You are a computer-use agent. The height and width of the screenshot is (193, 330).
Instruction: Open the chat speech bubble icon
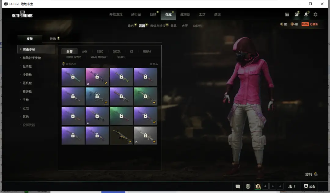tap(238, 186)
